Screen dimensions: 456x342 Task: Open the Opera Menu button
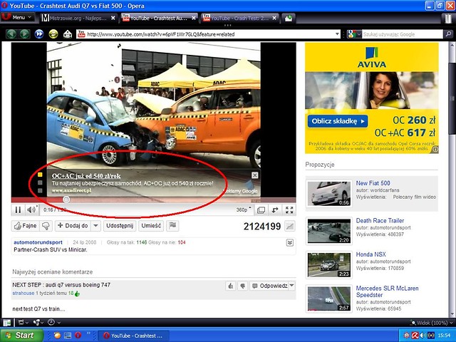(17, 17)
